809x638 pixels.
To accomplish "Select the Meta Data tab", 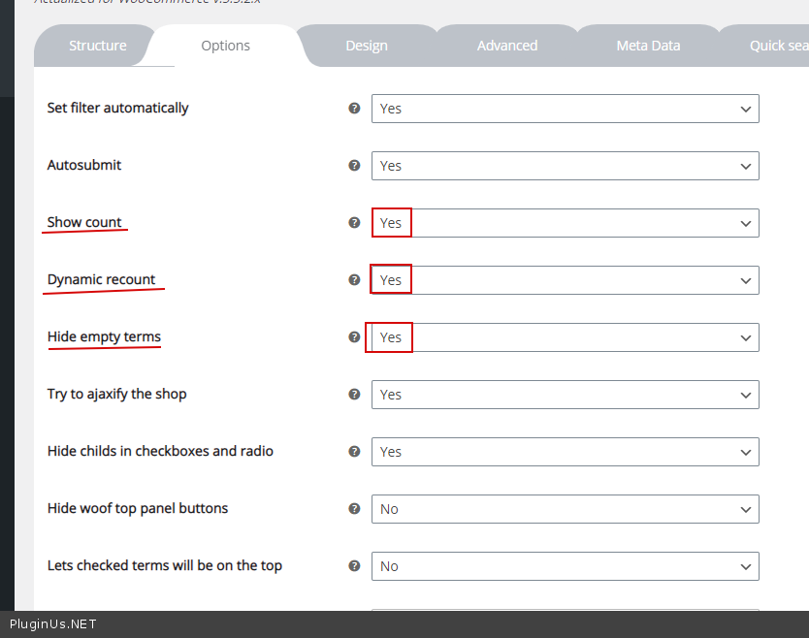I will coord(648,46).
